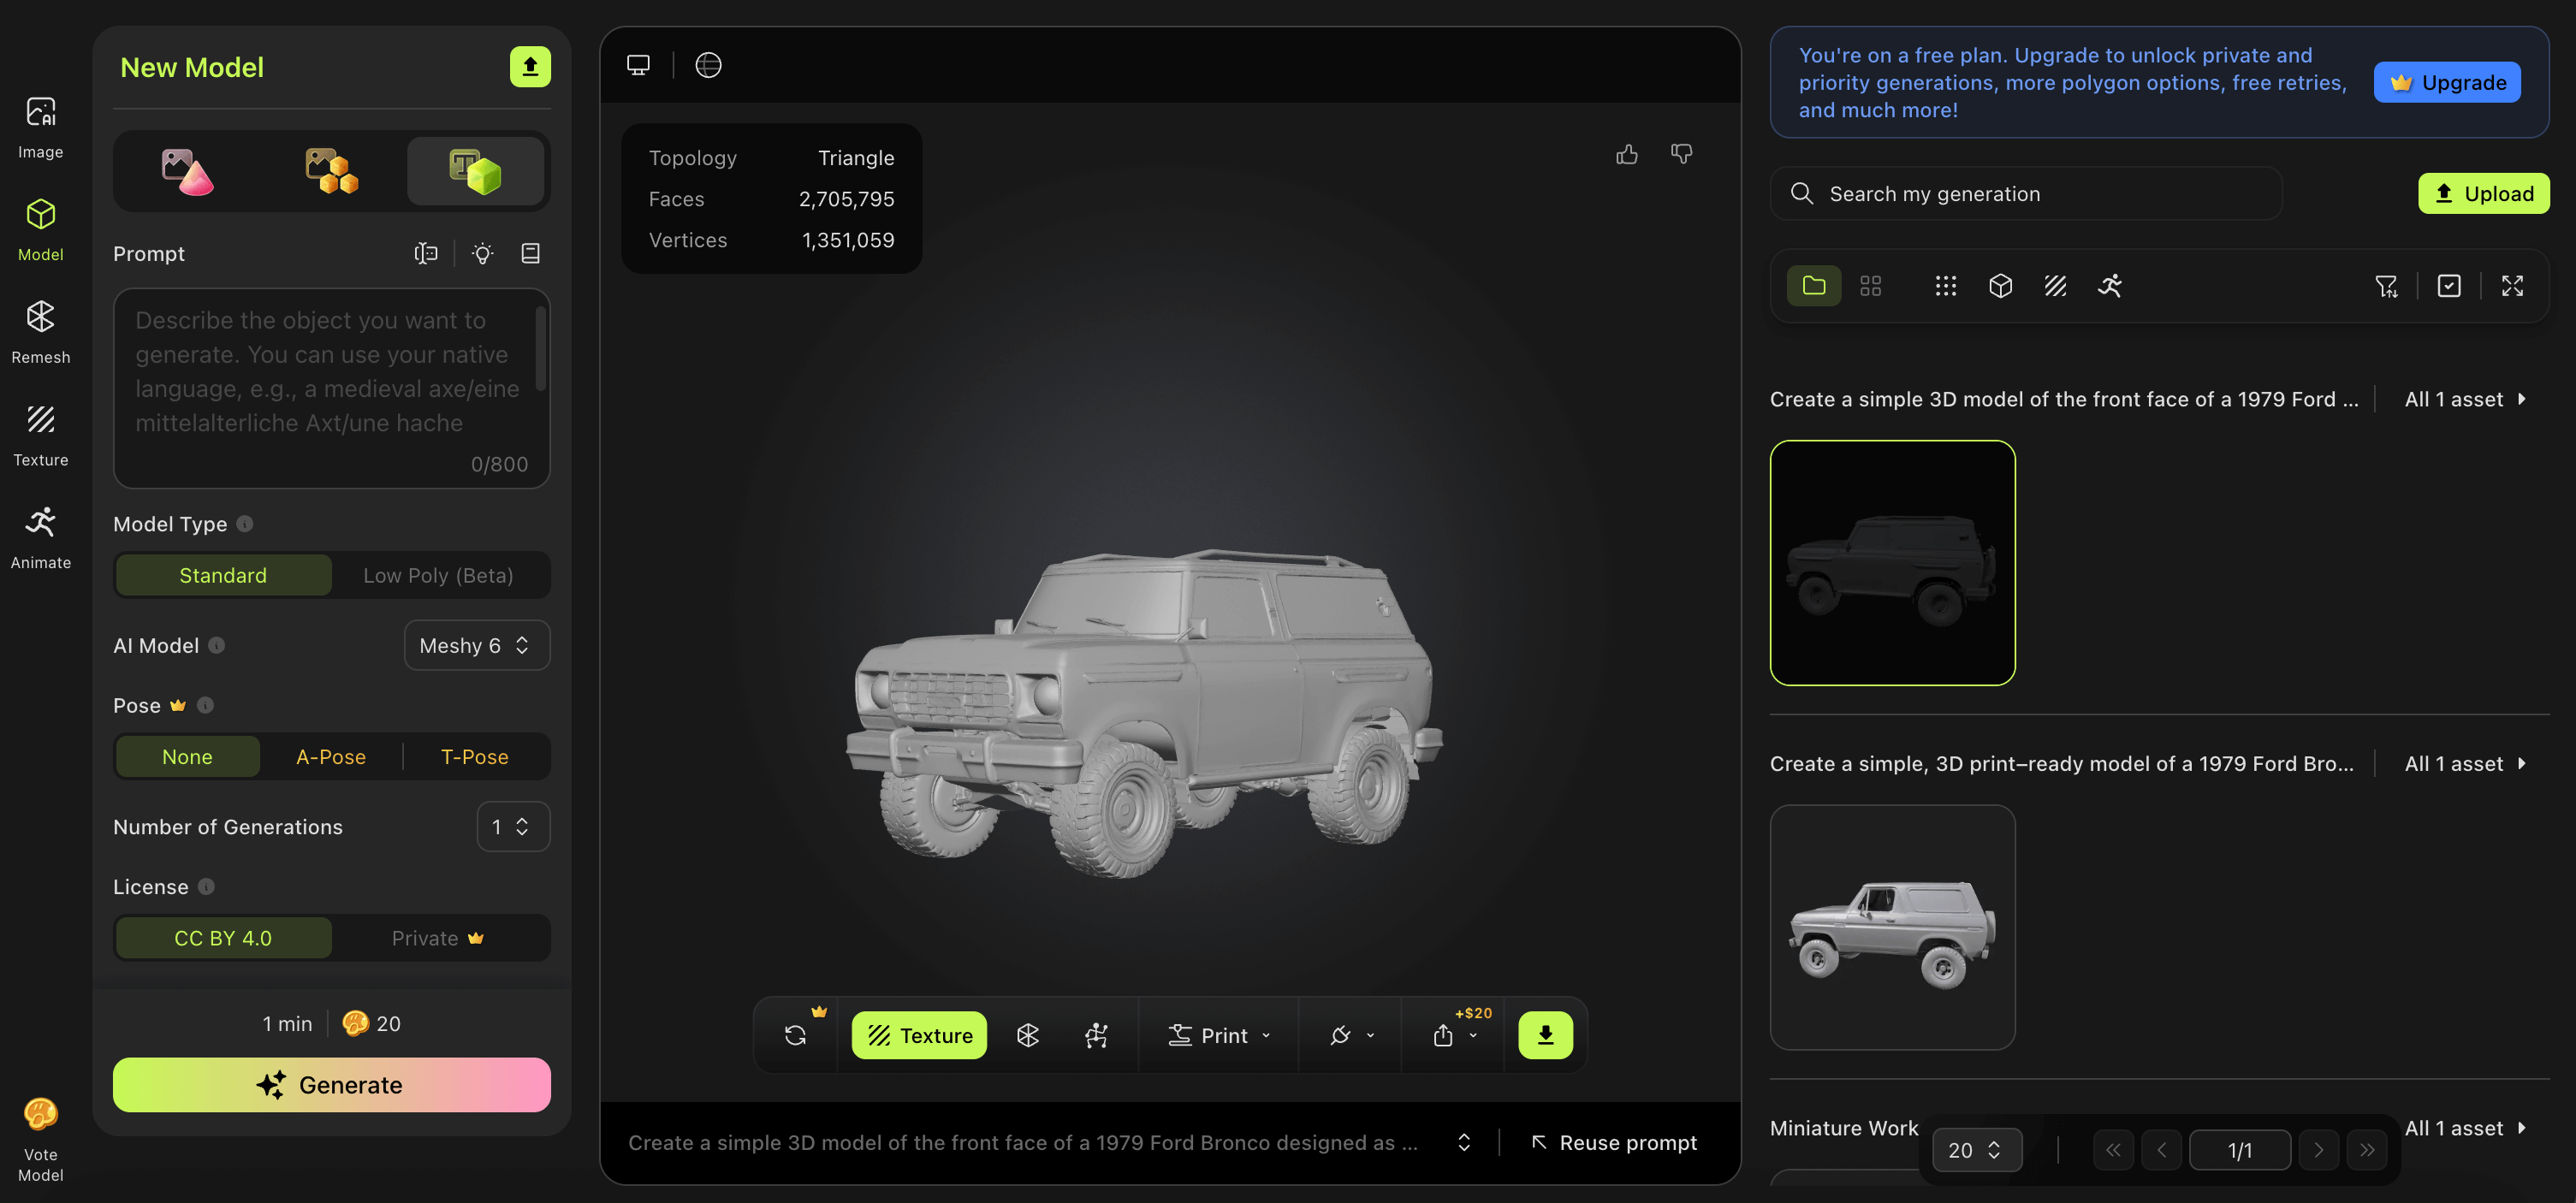Open the Remesh tool in sidebar
Viewport: 2576px width, 1203px height.
coord(40,331)
